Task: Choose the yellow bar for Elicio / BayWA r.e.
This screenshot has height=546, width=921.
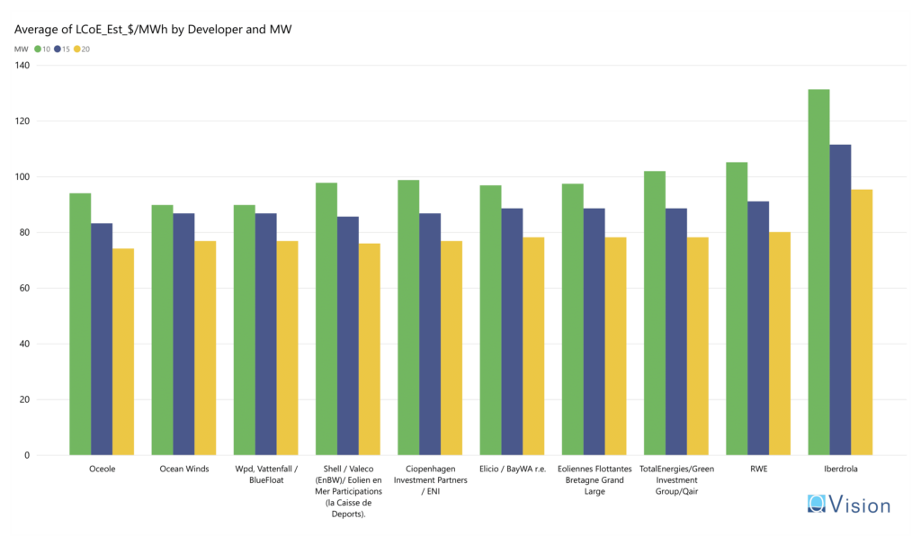Action: [x=533, y=346]
